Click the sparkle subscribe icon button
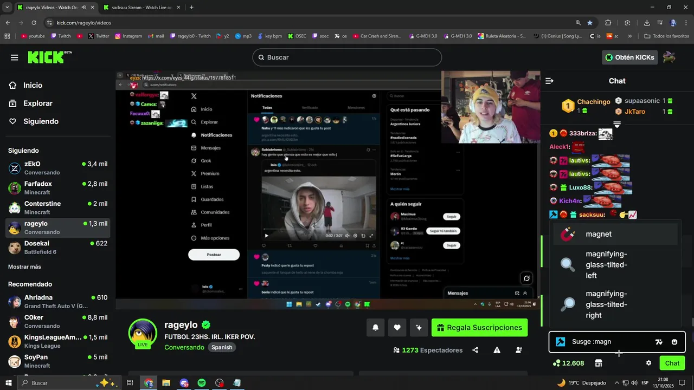Viewport: 694px width, 390px height. click(419, 328)
